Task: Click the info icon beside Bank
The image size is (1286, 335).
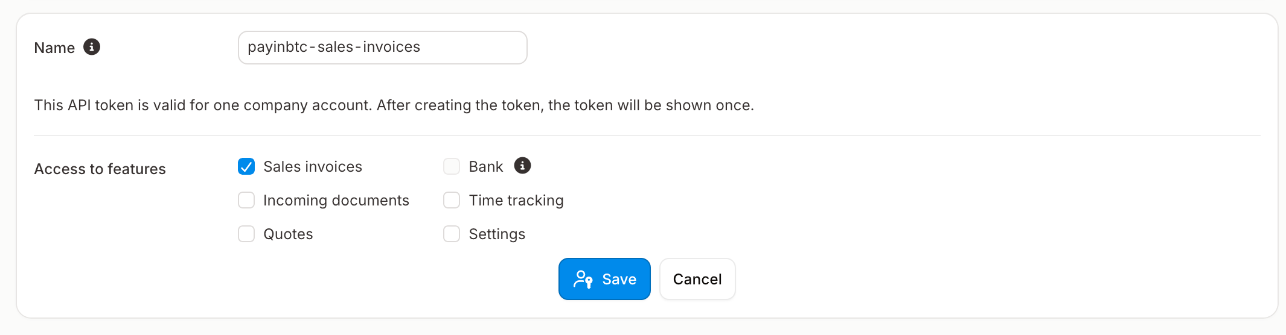Action: [522, 166]
